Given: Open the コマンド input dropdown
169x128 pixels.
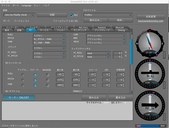Looking at the screenshot, I should [x=49, y=48].
